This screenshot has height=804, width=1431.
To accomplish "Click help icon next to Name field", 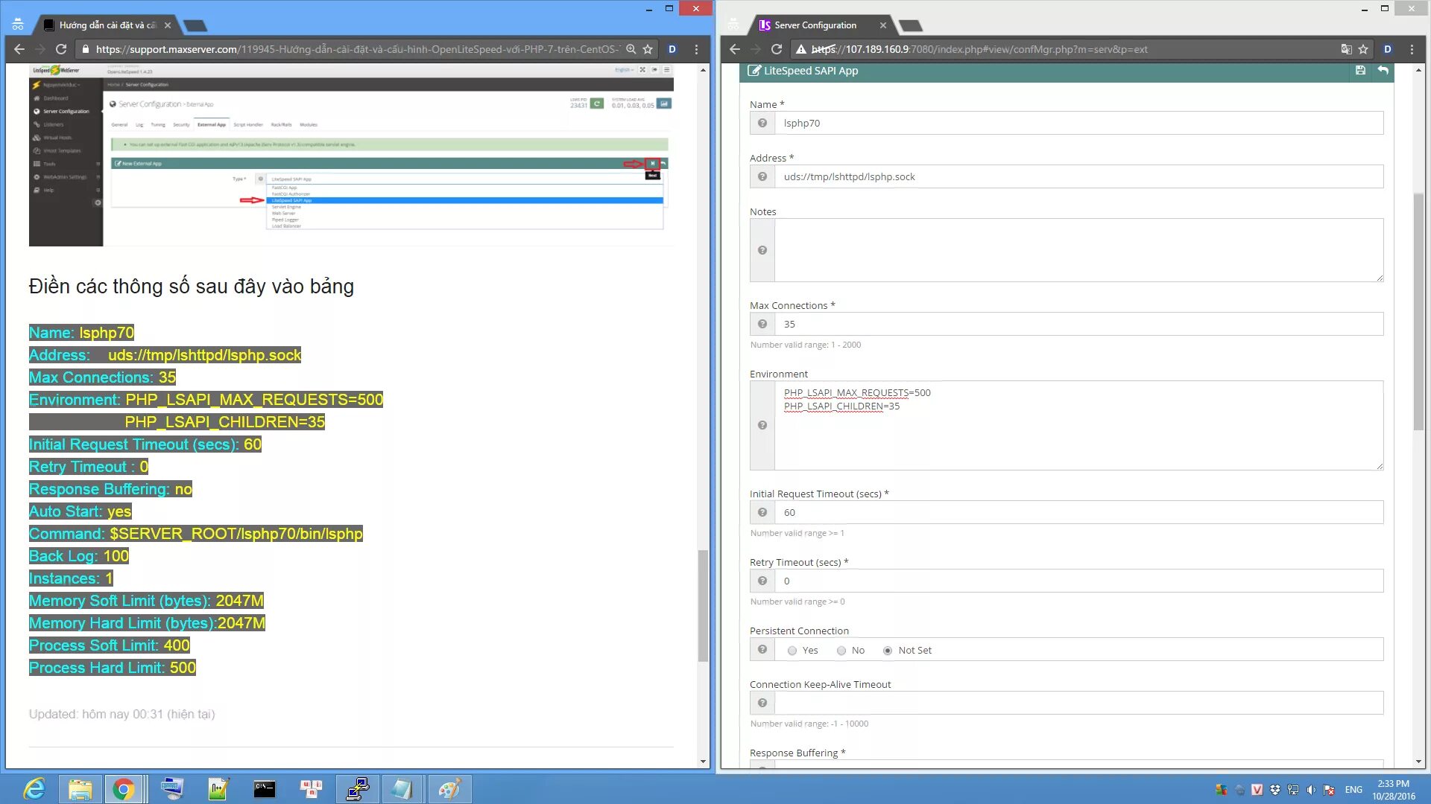I will (x=762, y=124).
